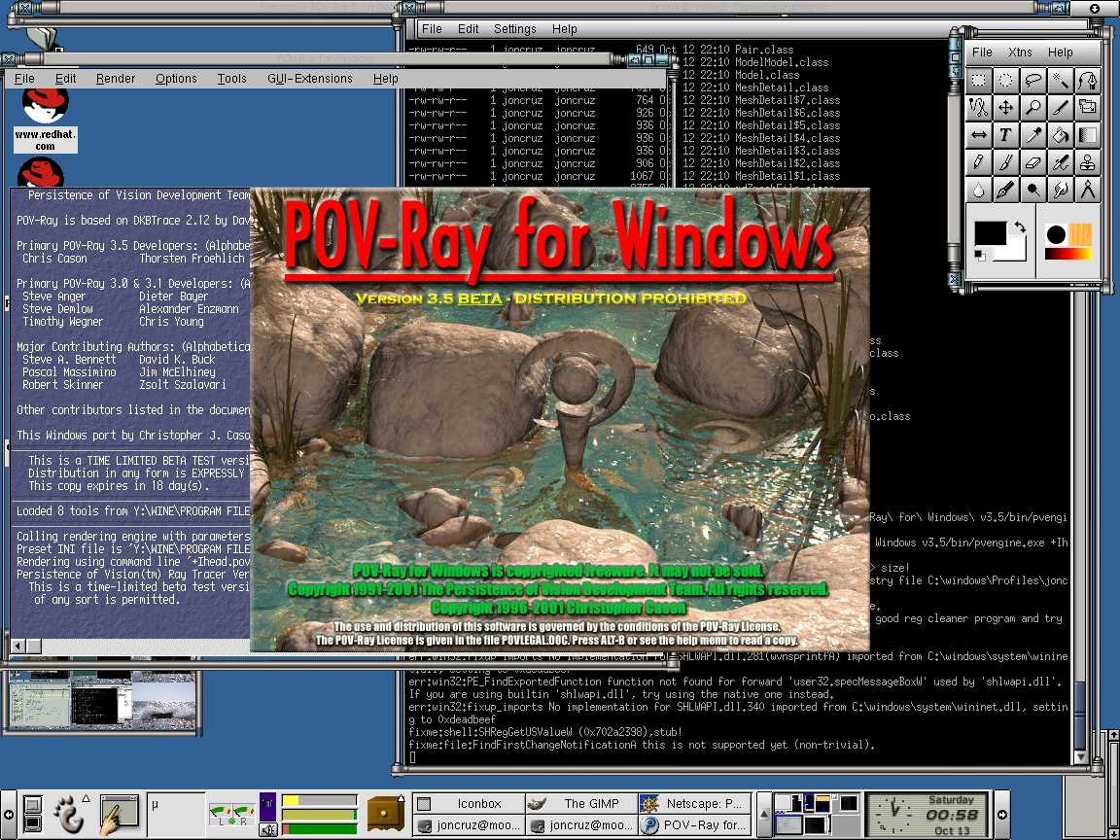
Task: Choose the Color Picker eyedropper tool
Action: pos(1033,135)
